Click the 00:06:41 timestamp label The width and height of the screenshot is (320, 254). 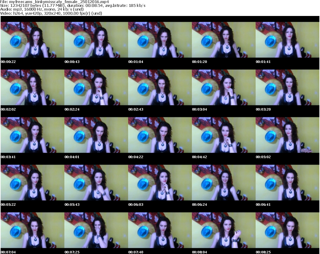tap(263, 205)
